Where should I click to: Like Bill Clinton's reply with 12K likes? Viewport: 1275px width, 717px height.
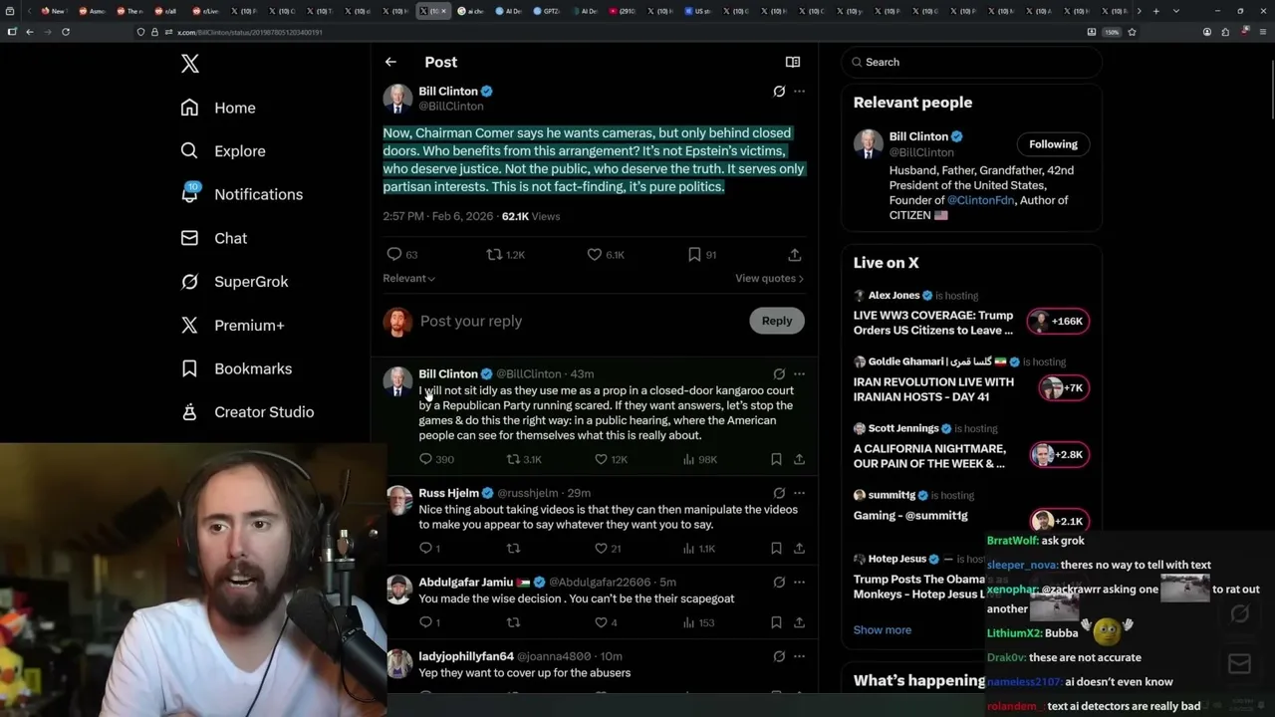click(601, 459)
